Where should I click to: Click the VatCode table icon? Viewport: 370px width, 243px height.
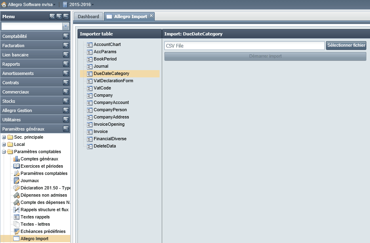tap(90, 88)
